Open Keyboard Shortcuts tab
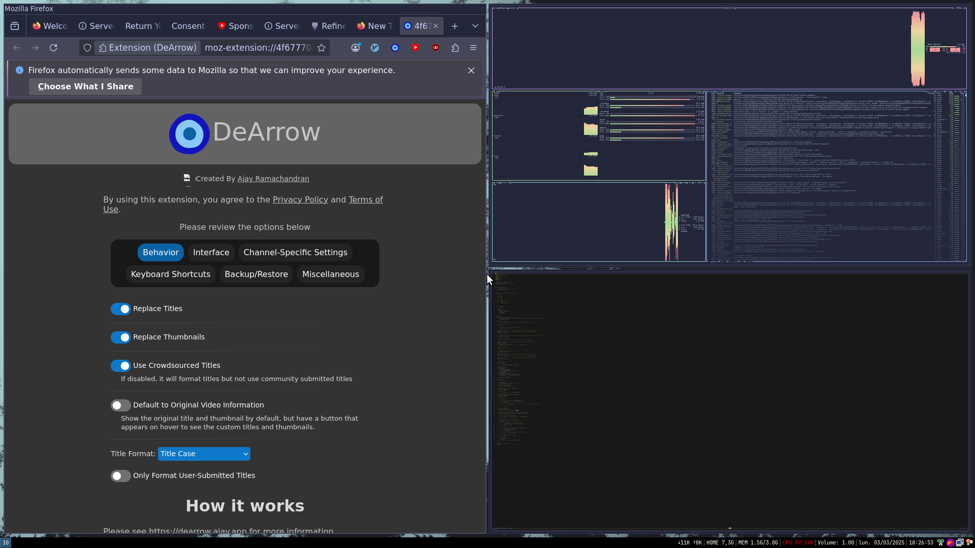Viewport: 975px width, 548px height. pyautogui.click(x=171, y=274)
